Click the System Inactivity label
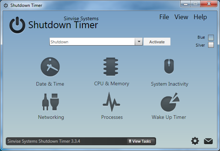Image resolution: width=220 pixels, height=151 pixels. click(169, 84)
